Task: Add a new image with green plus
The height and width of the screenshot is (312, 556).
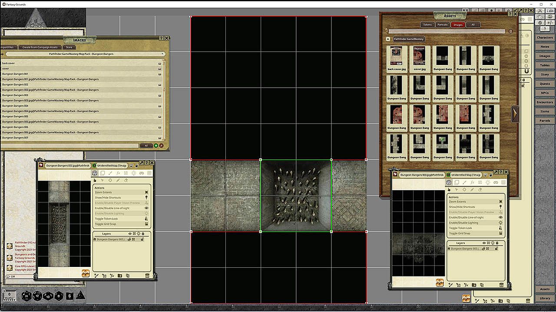Action: [x=156, y=146]
